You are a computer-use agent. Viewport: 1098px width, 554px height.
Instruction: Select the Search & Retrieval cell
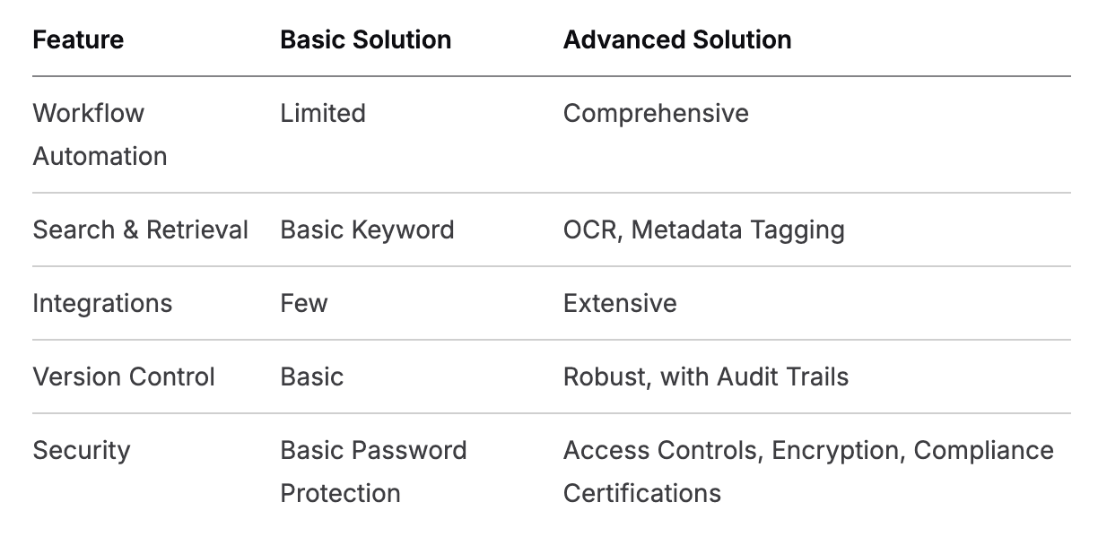coord(140,229)
